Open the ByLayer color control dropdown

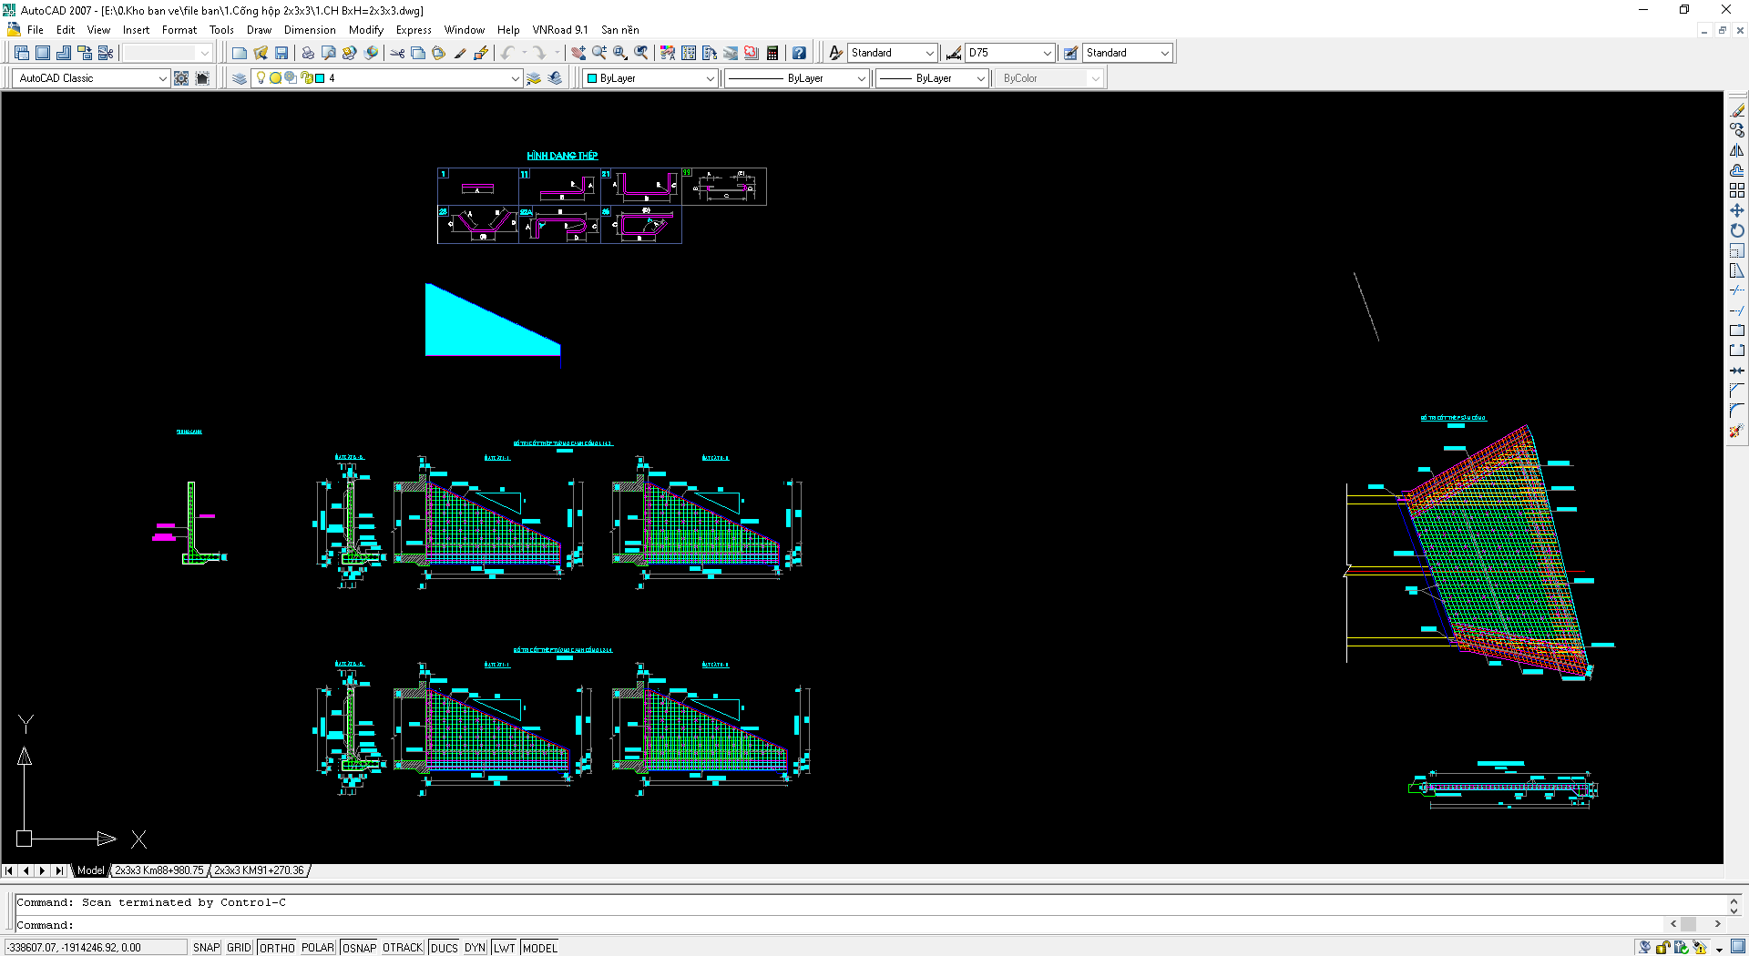coord(651,78)
